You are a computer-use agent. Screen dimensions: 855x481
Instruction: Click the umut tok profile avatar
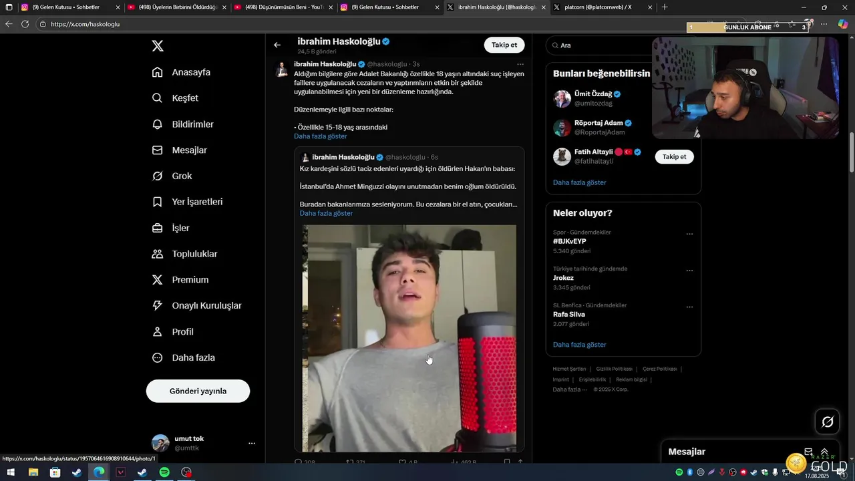(160, 443)
